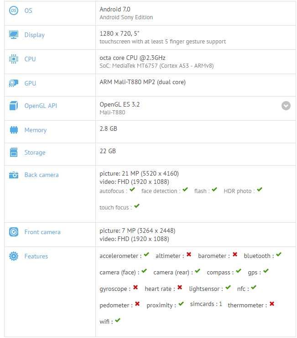Click the Back camera icon

point(14,175)
